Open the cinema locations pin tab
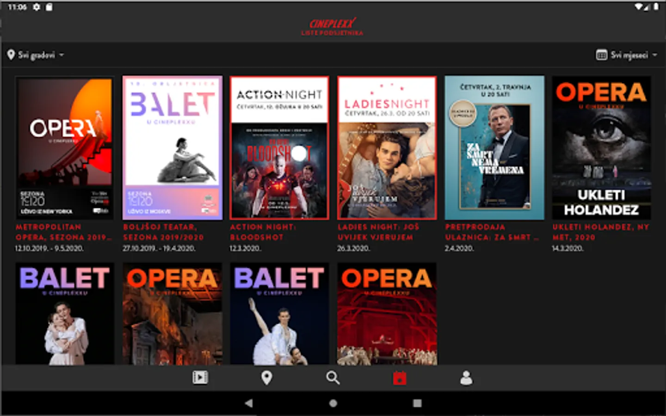The image size is (666, 416). [266, 378]
